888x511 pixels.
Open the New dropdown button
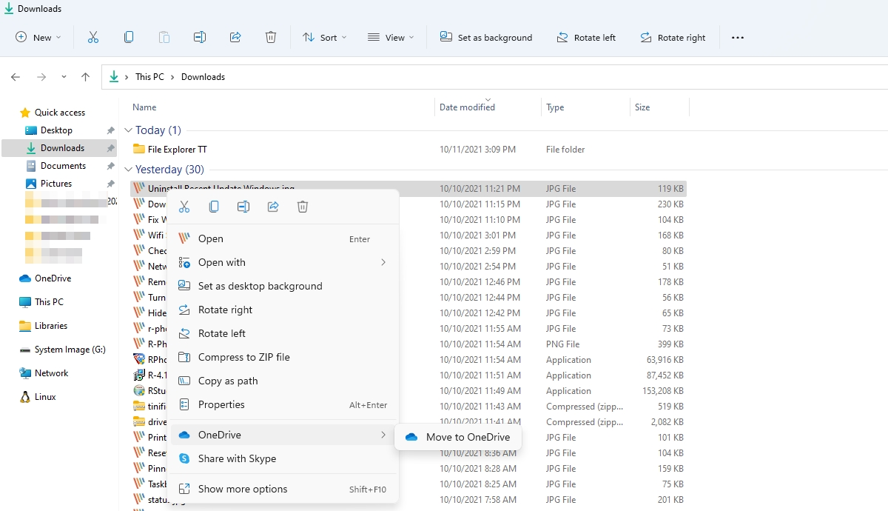(38, 37)
